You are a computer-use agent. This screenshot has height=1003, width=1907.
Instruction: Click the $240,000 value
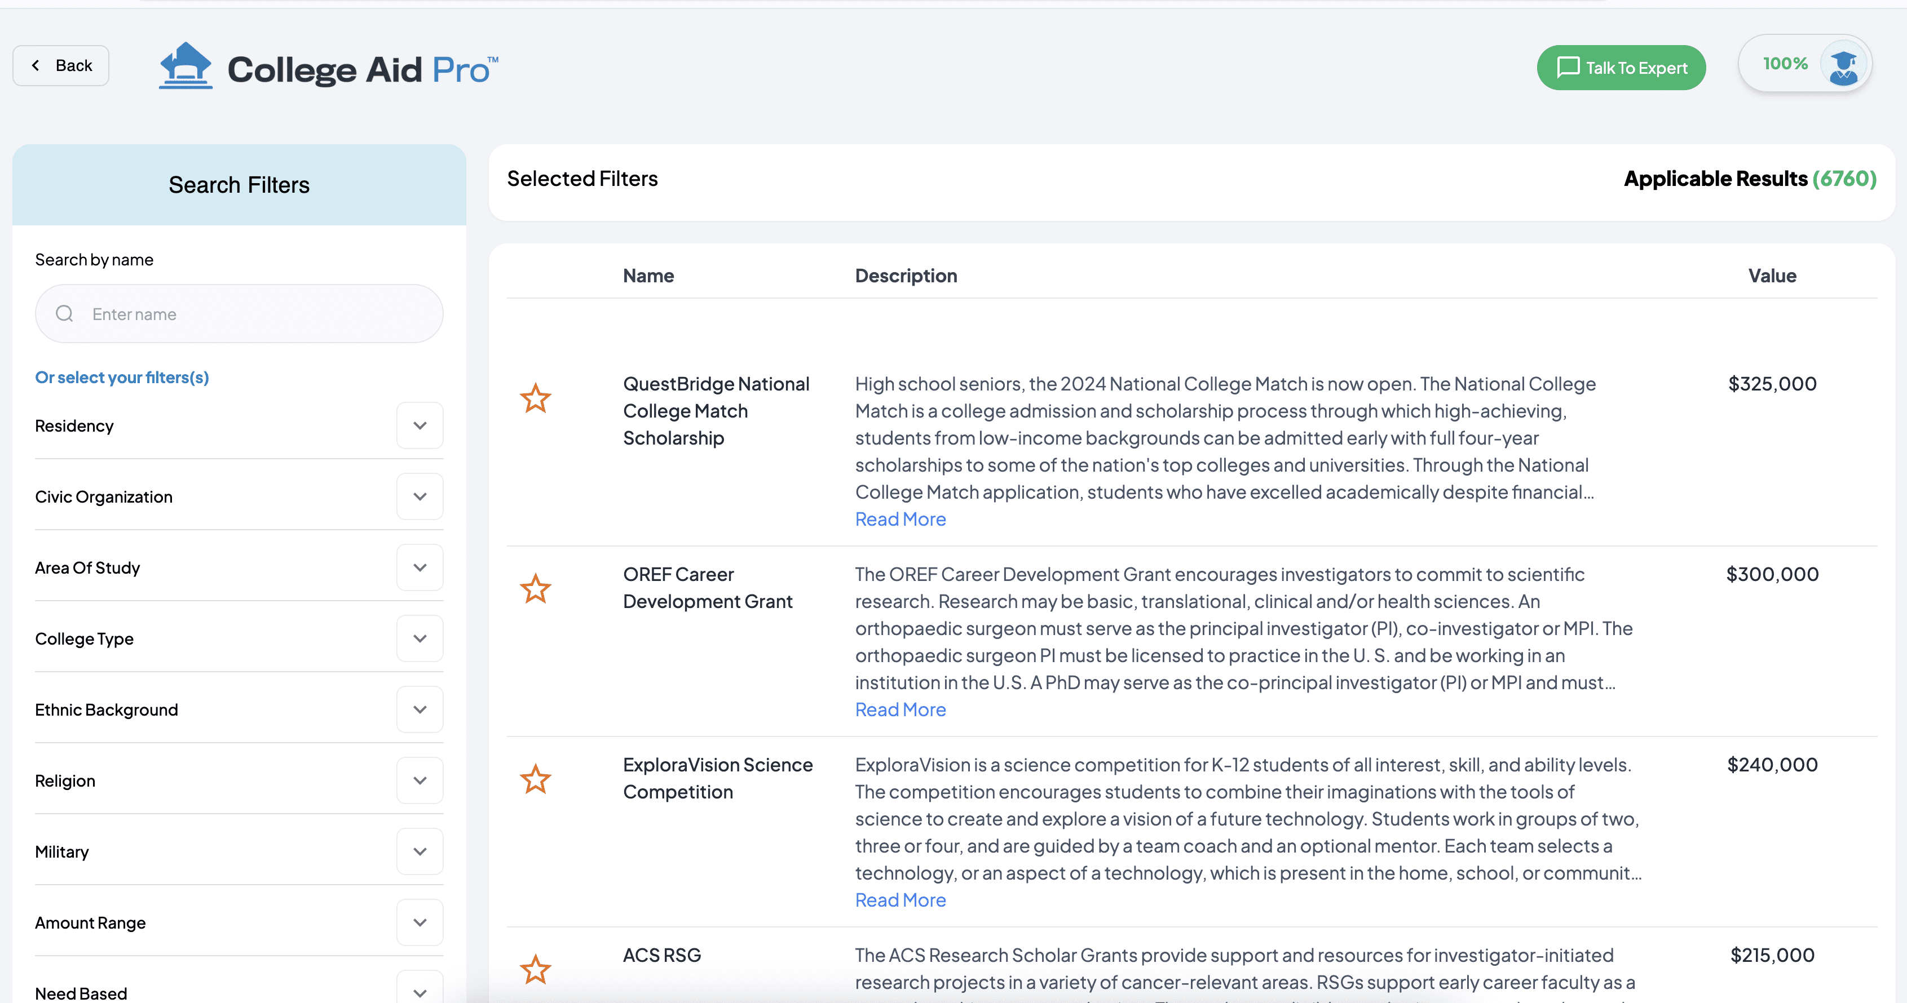1772,764
